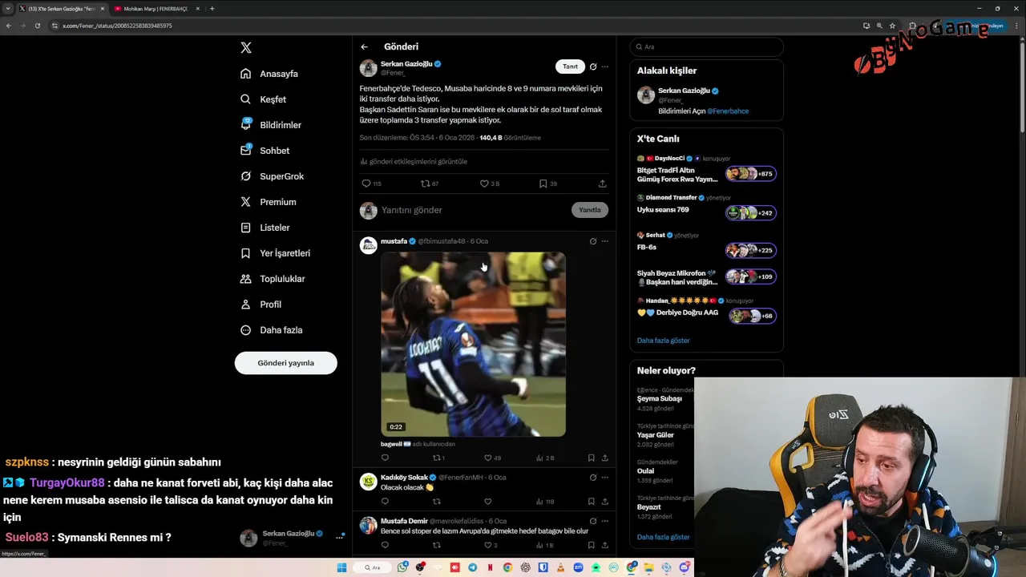The image size is (1026, 577).
Task: Open Premium in the sidebar
Action: 268,202
